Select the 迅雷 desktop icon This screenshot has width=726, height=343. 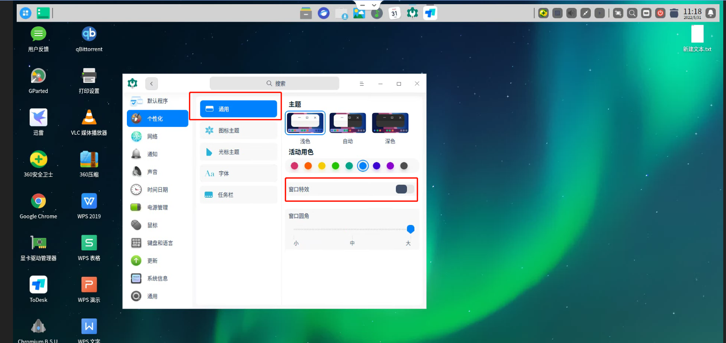(x=38, y=122)
